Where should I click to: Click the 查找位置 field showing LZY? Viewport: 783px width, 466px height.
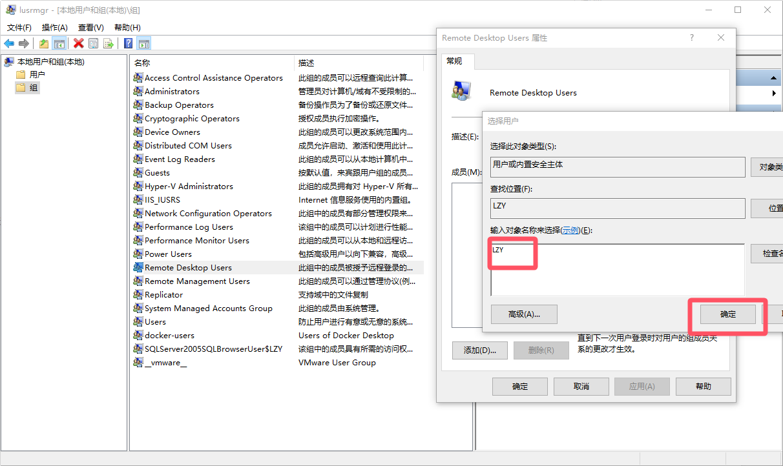[x=618, y=208]
